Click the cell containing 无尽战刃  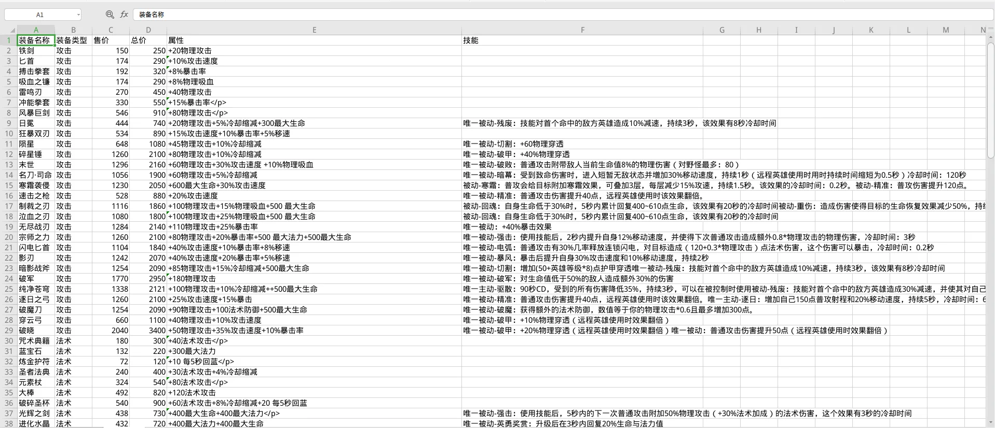coord(36,227)
